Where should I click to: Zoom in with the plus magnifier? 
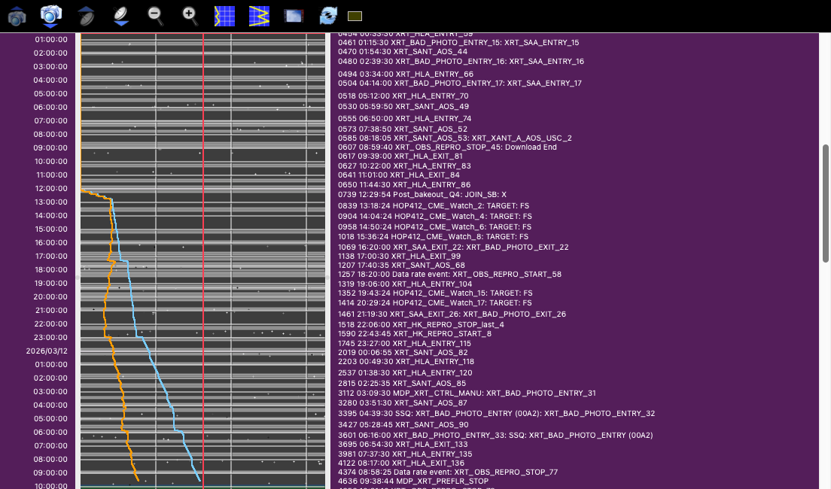[x=190, y=15]
